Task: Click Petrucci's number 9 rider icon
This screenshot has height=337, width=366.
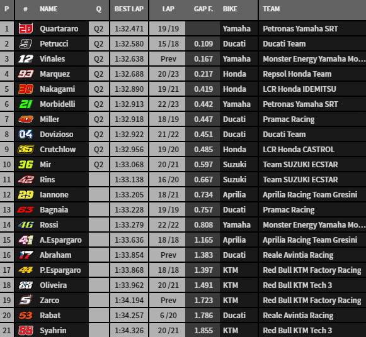Action: click(x=26, y=43)
